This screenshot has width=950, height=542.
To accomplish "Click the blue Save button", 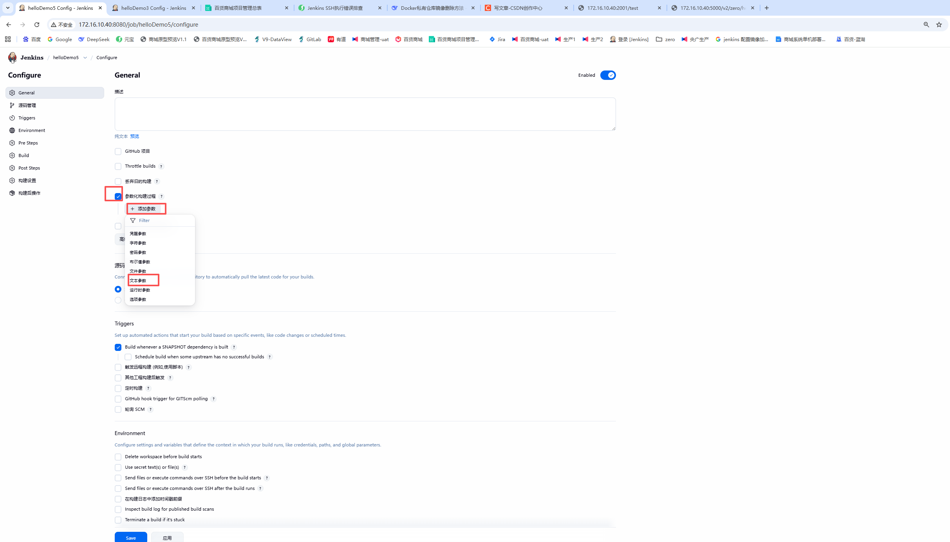I will pos(131,537).
